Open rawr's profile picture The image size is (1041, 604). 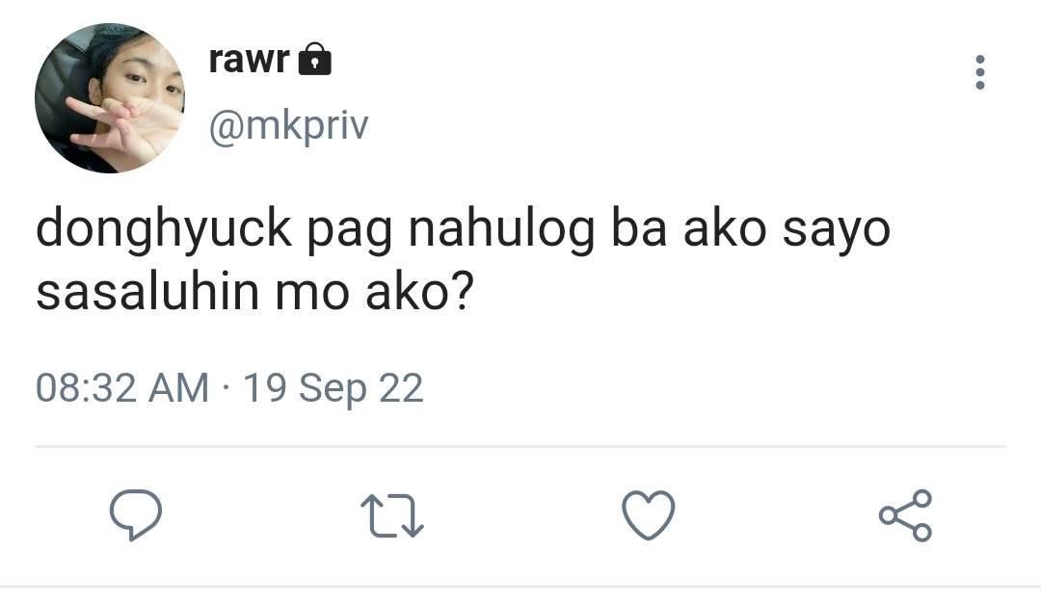[x=110, y=98]
